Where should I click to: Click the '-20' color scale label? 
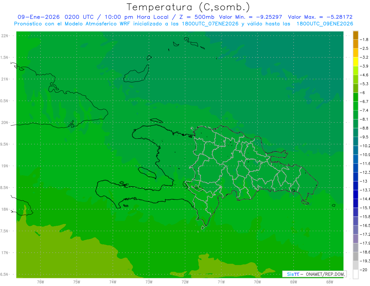point(364,270)
